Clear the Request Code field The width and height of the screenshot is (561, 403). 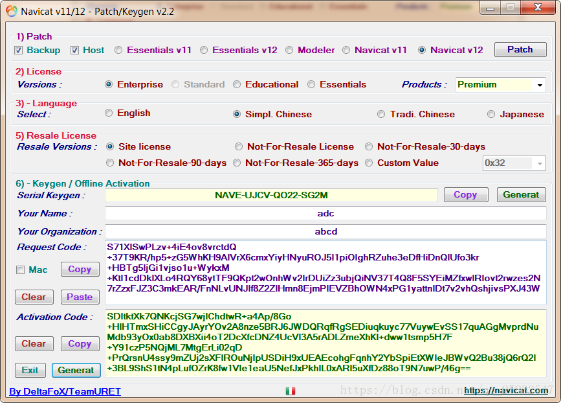pyautogui.click(x=34, y=297)
